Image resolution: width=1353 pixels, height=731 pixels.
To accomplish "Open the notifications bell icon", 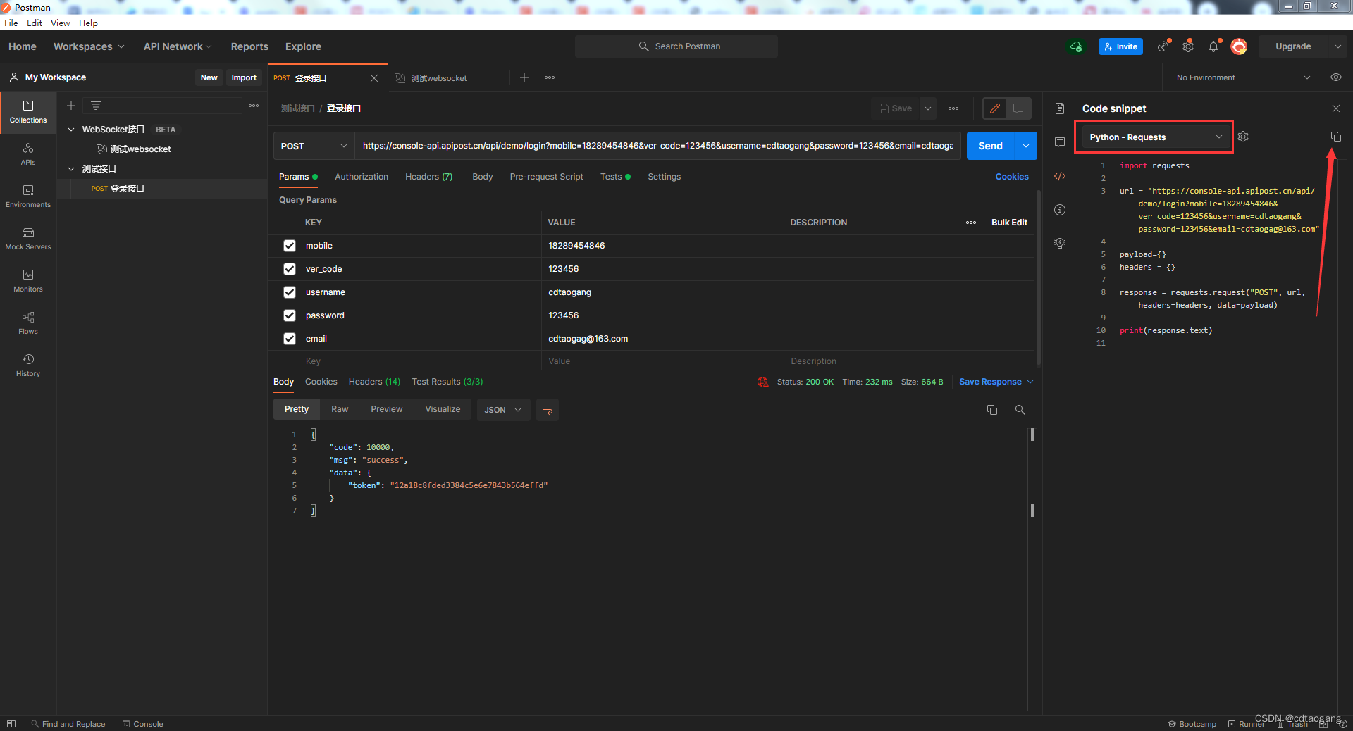I will point(1213,46).
